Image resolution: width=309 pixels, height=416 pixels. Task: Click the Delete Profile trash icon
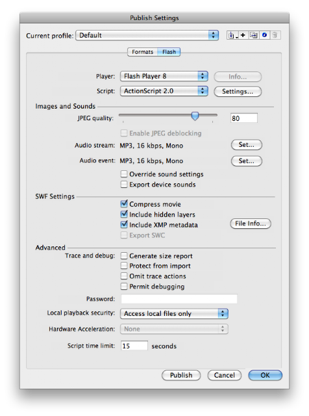(275, 35)
